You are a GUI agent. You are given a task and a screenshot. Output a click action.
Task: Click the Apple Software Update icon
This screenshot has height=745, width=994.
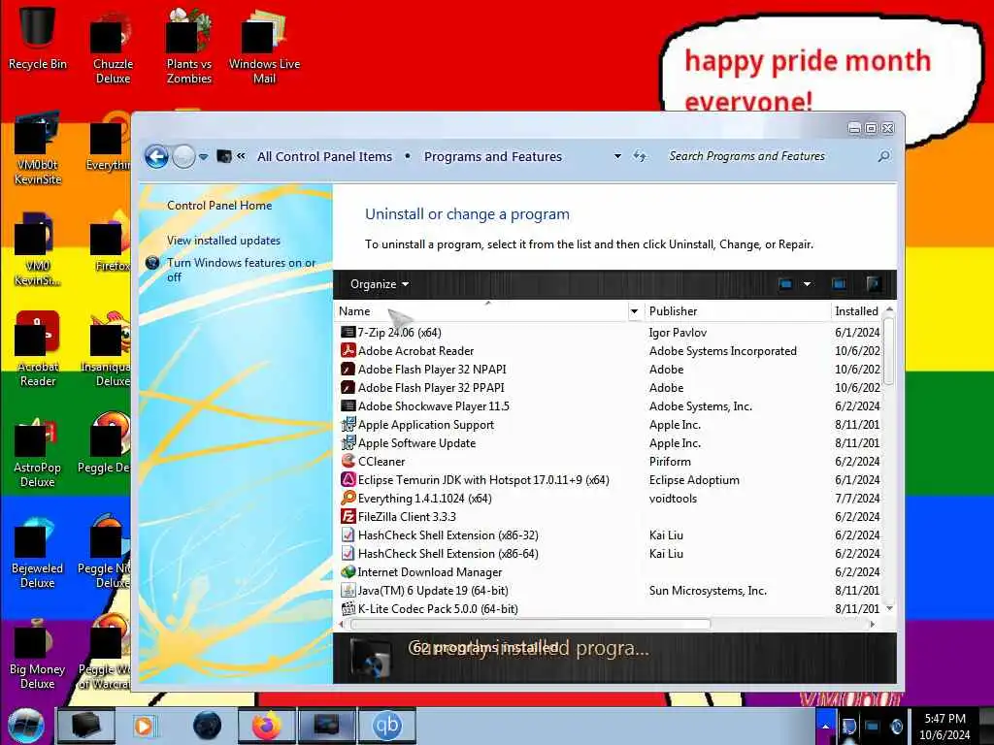(x=348, y=442)
